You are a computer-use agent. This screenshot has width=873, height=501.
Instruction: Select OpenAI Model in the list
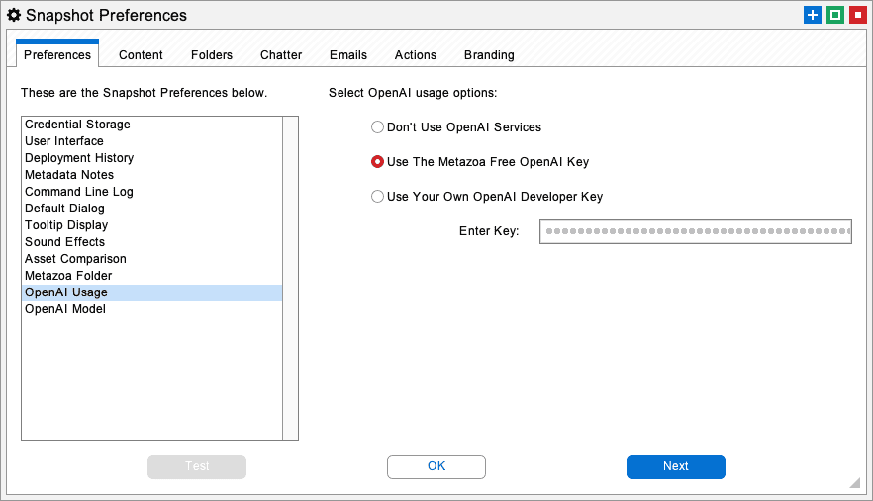pyautogui.click(x=152, y=309)
